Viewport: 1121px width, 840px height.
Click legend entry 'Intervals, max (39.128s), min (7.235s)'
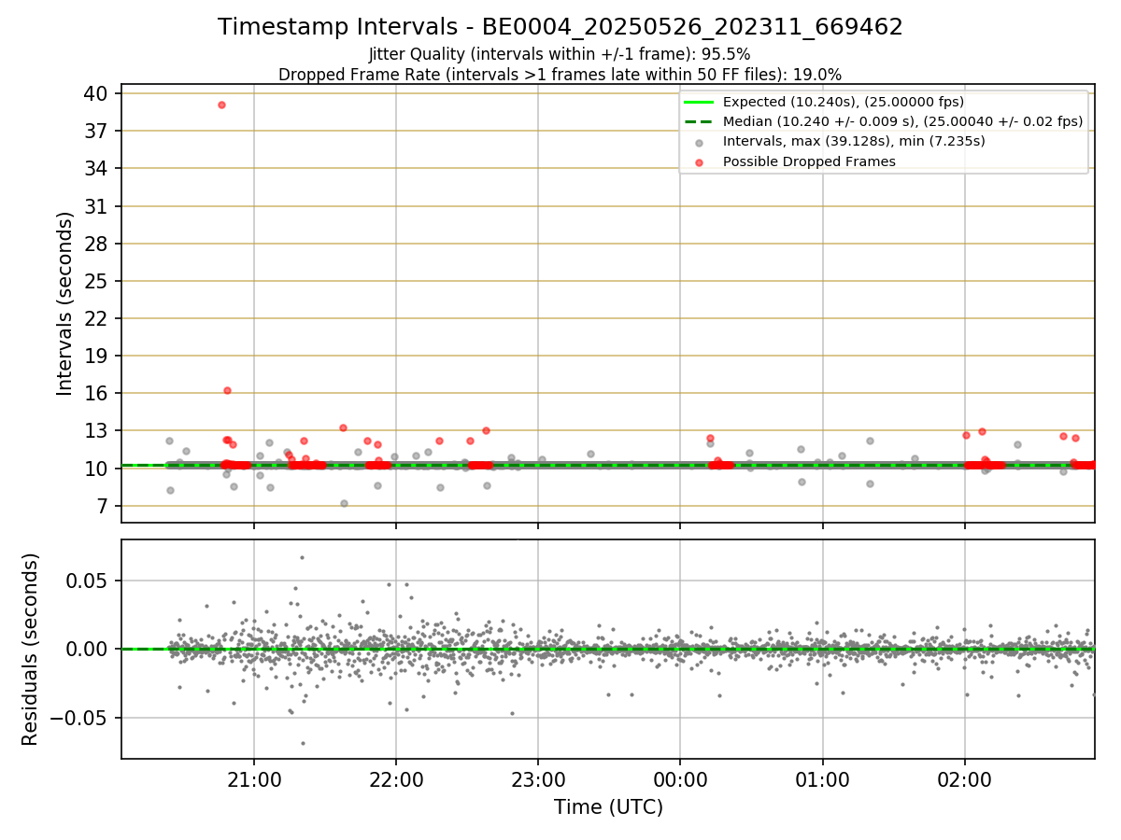[x=854, y=141]
